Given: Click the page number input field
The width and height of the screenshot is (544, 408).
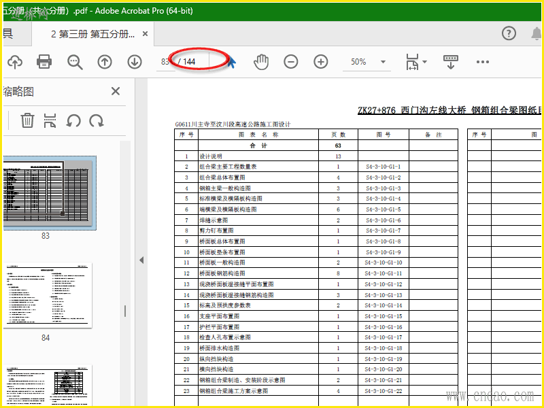Looking at the screenshot, I should point(165,62).
